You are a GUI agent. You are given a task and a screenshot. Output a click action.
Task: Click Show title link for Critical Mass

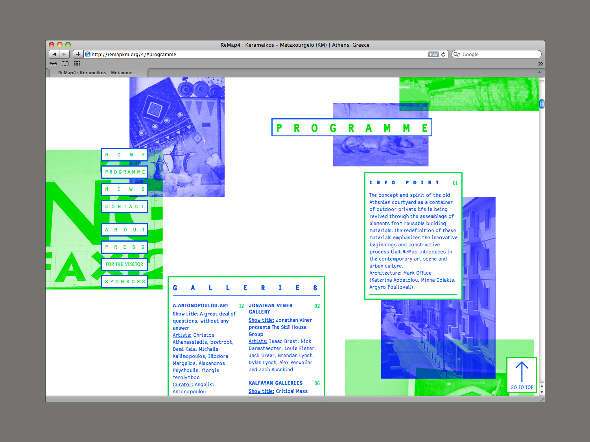(x=261, y=391)
